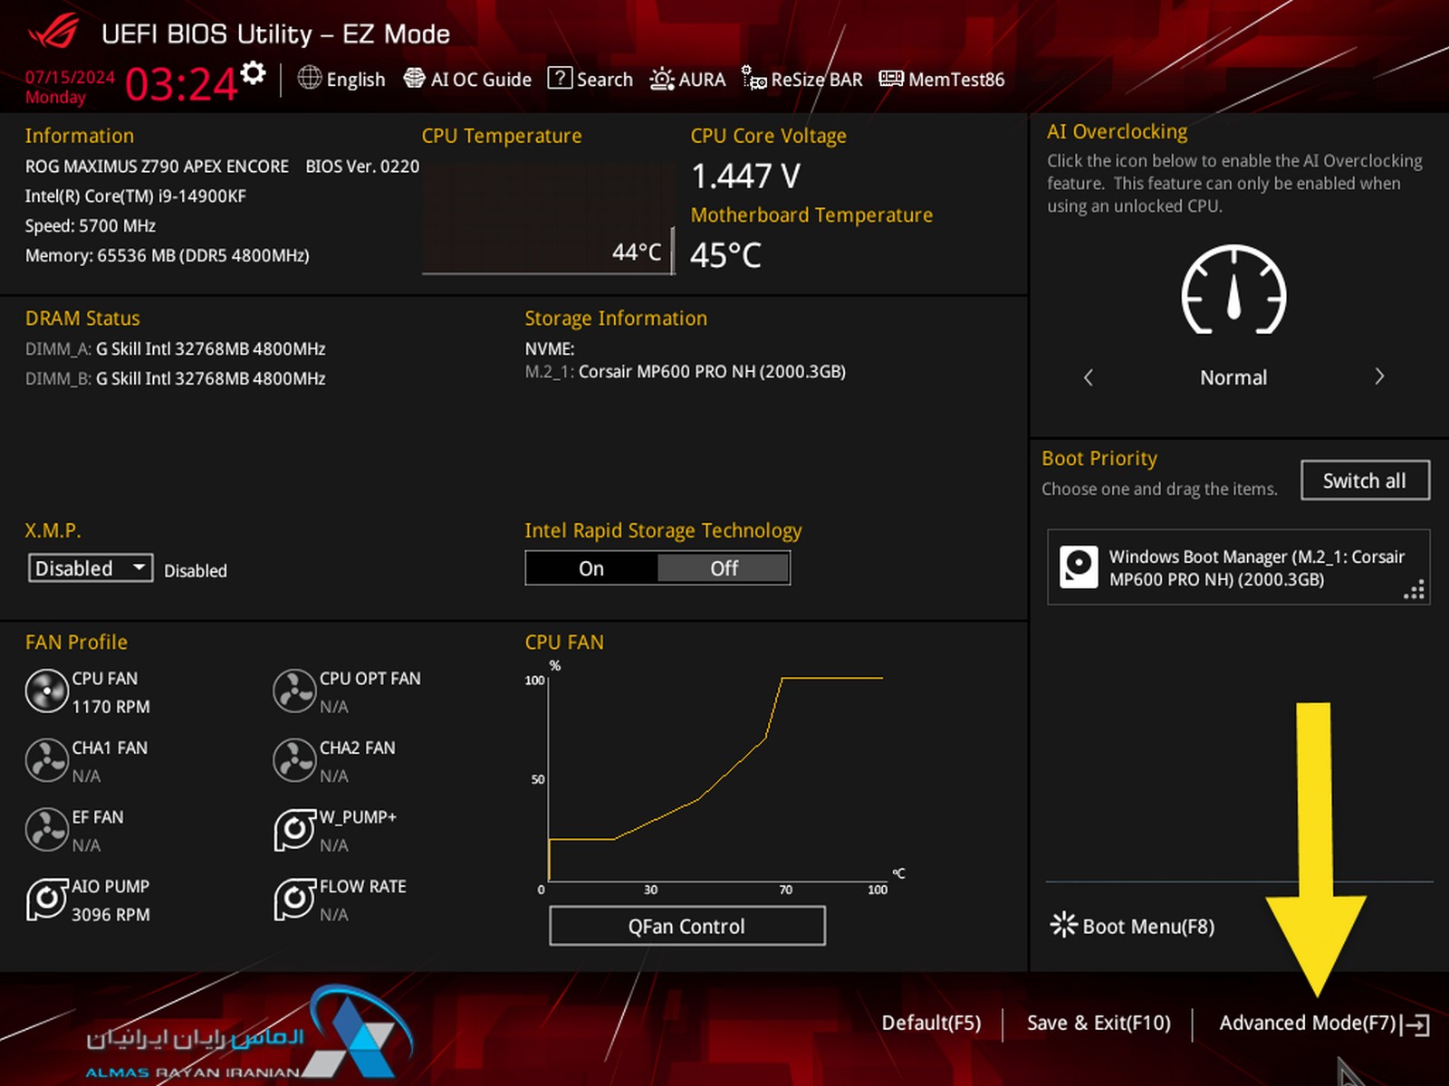Click the Switch all button
Image resolution: width=1449 pixels, height=1086 pixels.
pyautogui.click(x=1365, y=481)
